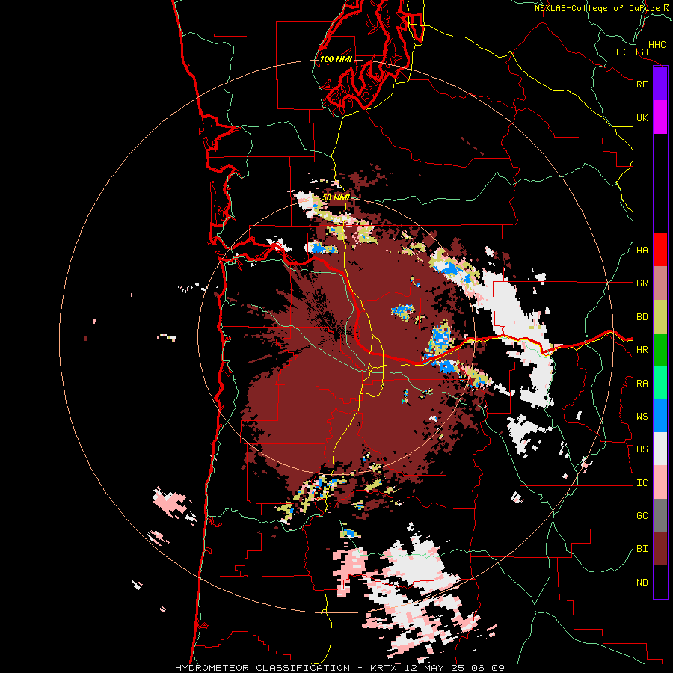Image resolution: width=673 pixels, height=673 pixels.
Task: Click the white DS legend color swatch
Action: pos(660,449)
